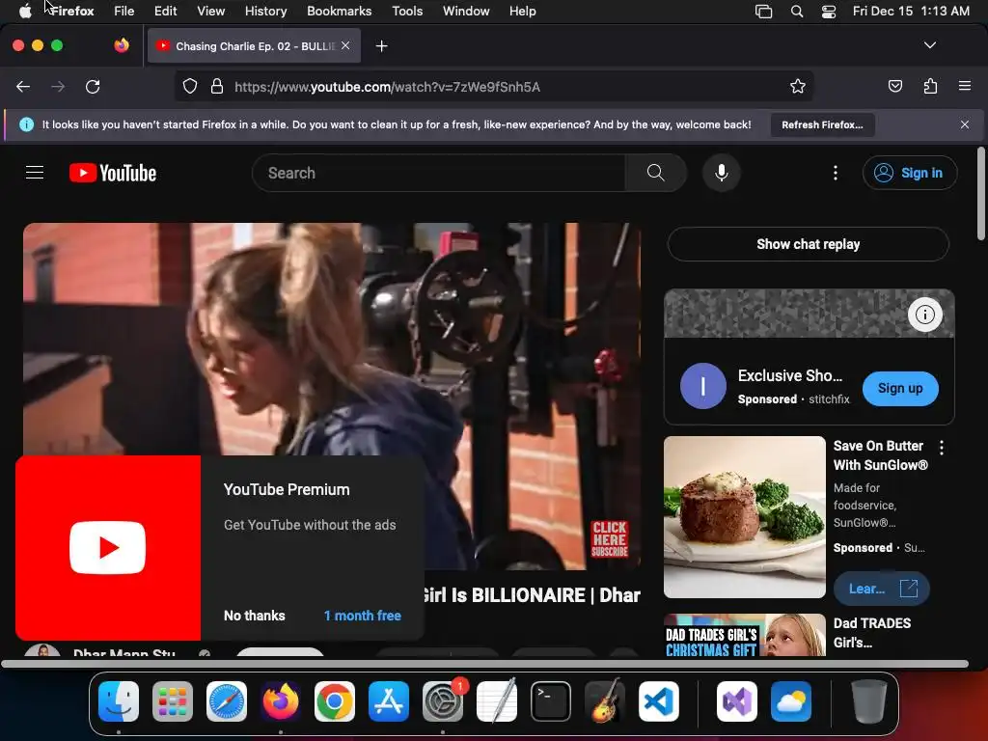Click the Refresh Firefox button

click(x=822, y=124)
